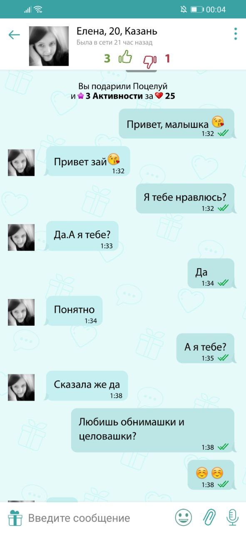The height and width of the screenshot is (533, 246).
Task: Attach a file with the paperclip icon
Action: point(209,518)
